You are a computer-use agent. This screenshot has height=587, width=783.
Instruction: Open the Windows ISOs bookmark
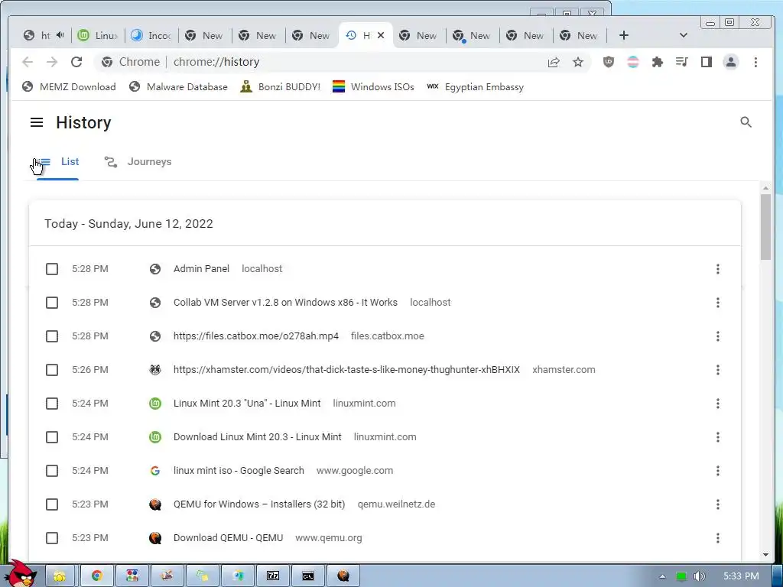(373, 87)
